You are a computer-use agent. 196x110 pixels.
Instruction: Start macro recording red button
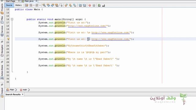coord(90,5)
